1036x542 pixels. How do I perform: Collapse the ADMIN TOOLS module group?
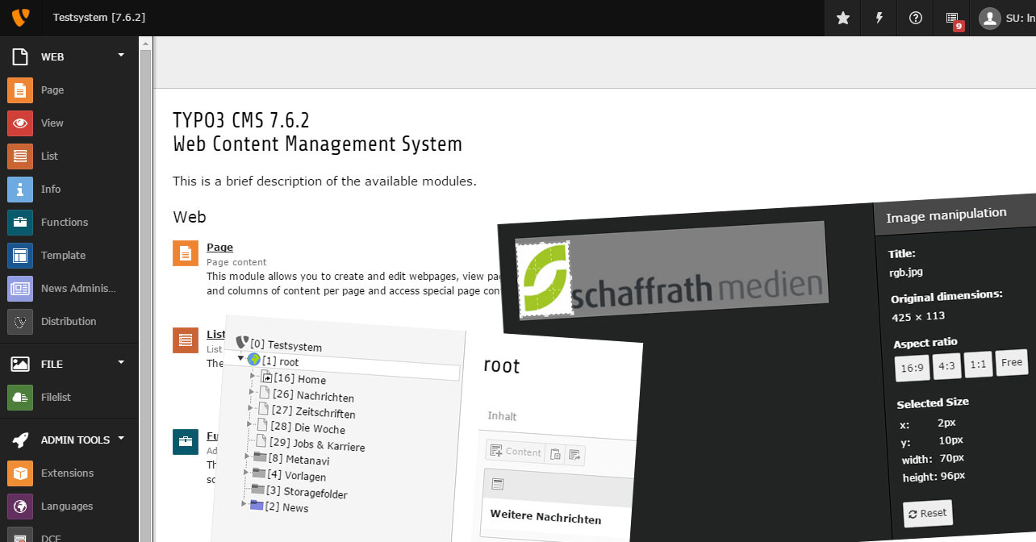pyautogui.click(x=121, y=439)
